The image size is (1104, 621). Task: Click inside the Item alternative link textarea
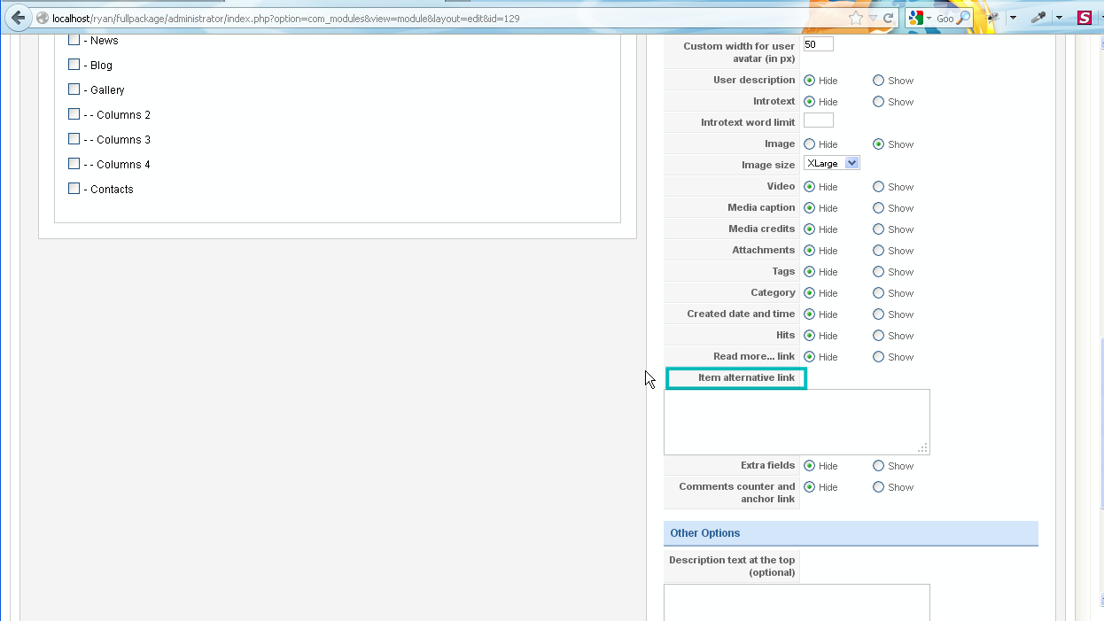[796, 422]
